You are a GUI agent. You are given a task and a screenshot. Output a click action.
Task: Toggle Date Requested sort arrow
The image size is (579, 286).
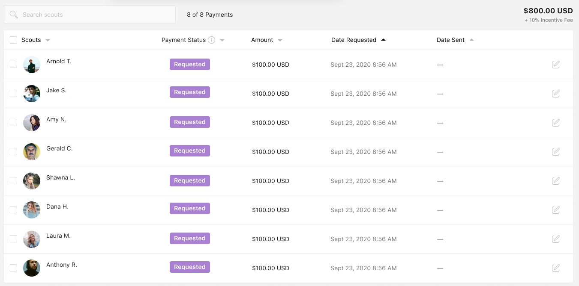(383, 40)
